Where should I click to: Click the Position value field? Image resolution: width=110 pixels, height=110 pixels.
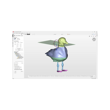[x=19, y=42]
